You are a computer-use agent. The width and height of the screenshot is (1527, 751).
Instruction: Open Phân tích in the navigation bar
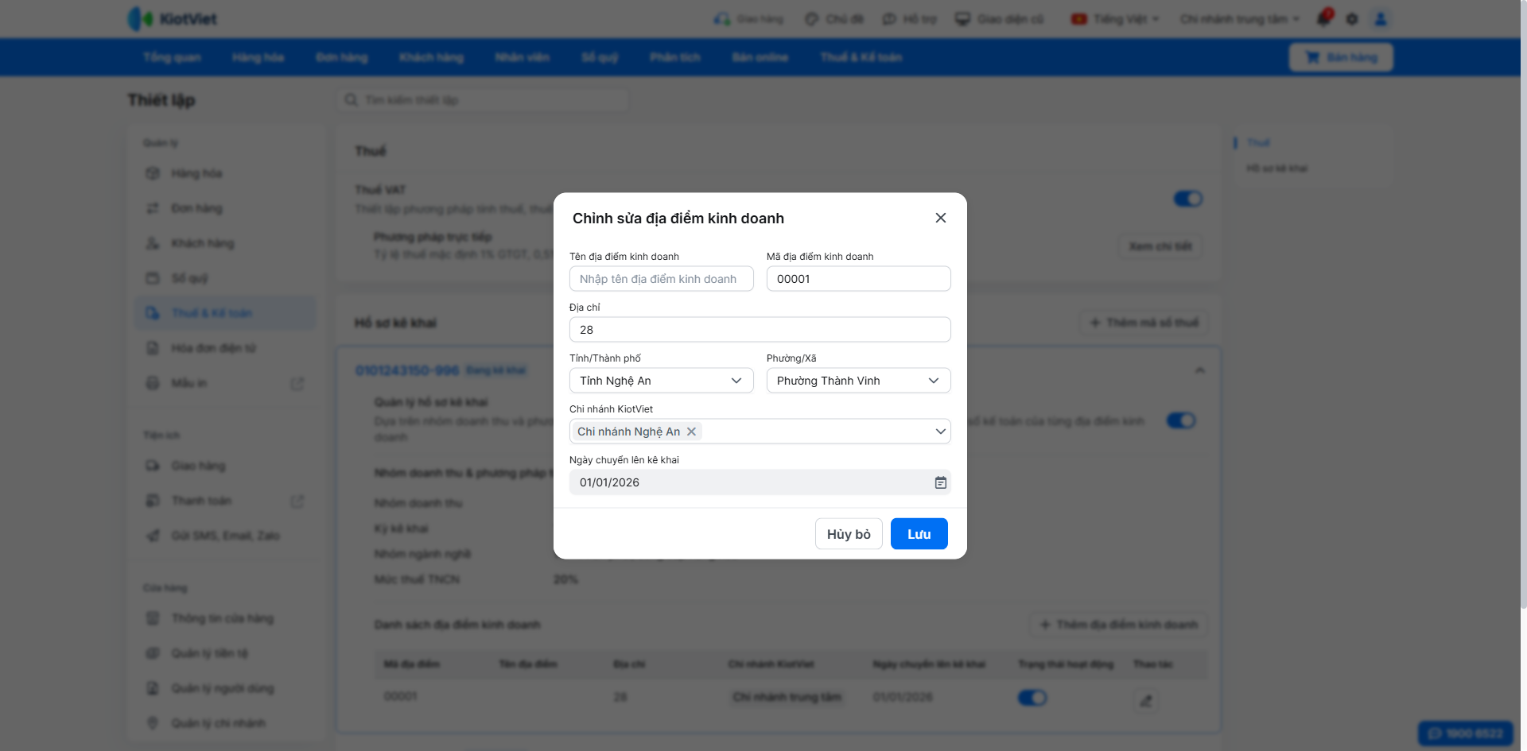pos(674,57)
